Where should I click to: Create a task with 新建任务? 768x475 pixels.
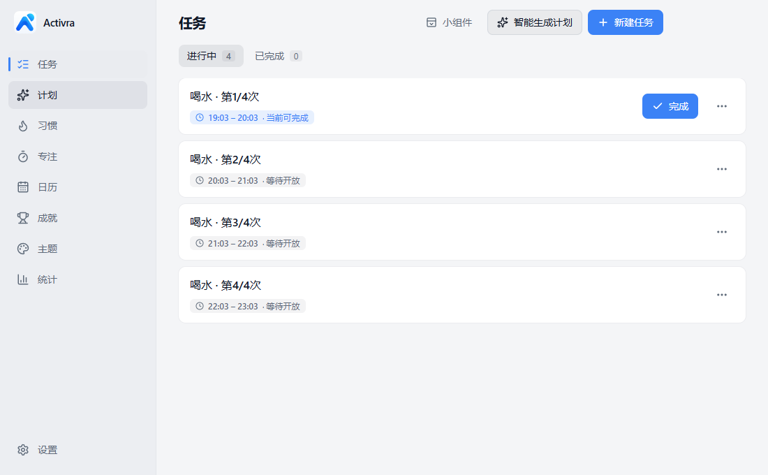[x=626, y=22]
